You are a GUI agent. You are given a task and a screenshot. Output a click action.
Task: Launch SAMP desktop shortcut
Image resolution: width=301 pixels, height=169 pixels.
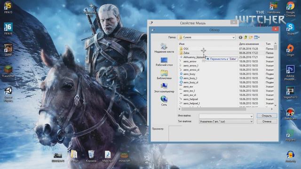click(x=8, y=50)
